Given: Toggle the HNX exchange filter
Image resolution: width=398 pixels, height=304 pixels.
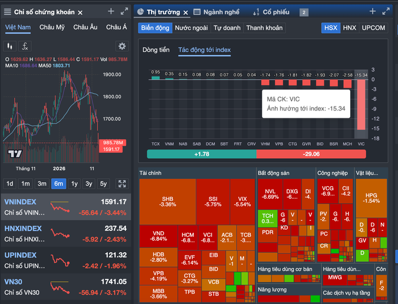Looking at the screenshot, I should 349,27.
